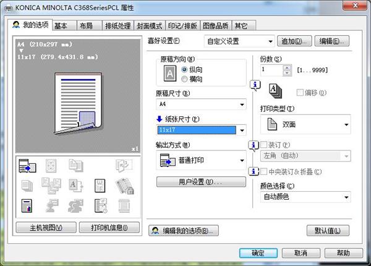Switch to the 封面模式 tab
Image resolution: width=371 pixels, height=266 pixels.
tap(149, 25)
